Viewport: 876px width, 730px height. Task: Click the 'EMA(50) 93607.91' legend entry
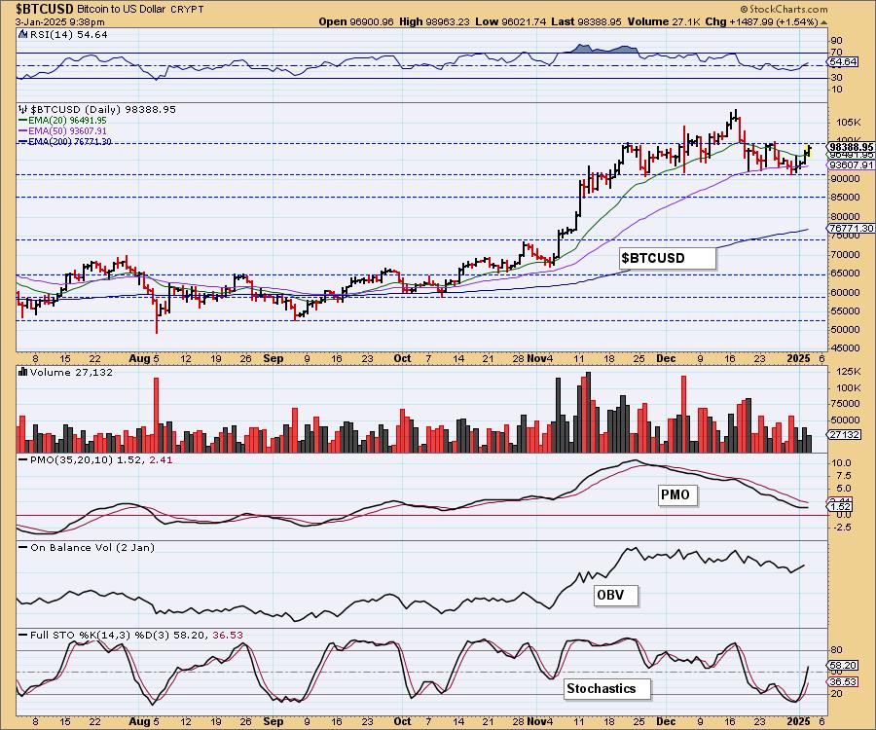coord(66,130)
